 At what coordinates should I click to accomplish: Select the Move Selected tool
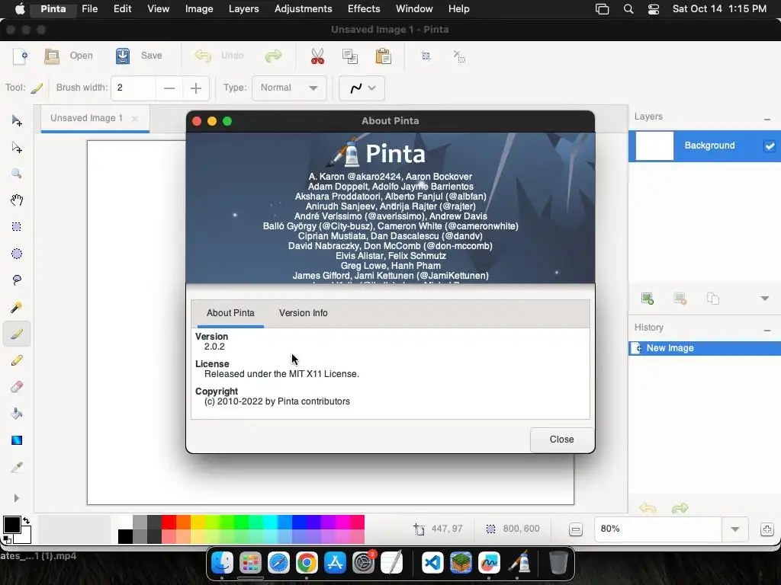17,121
